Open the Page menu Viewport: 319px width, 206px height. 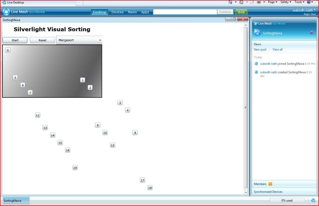click(272, 2)
